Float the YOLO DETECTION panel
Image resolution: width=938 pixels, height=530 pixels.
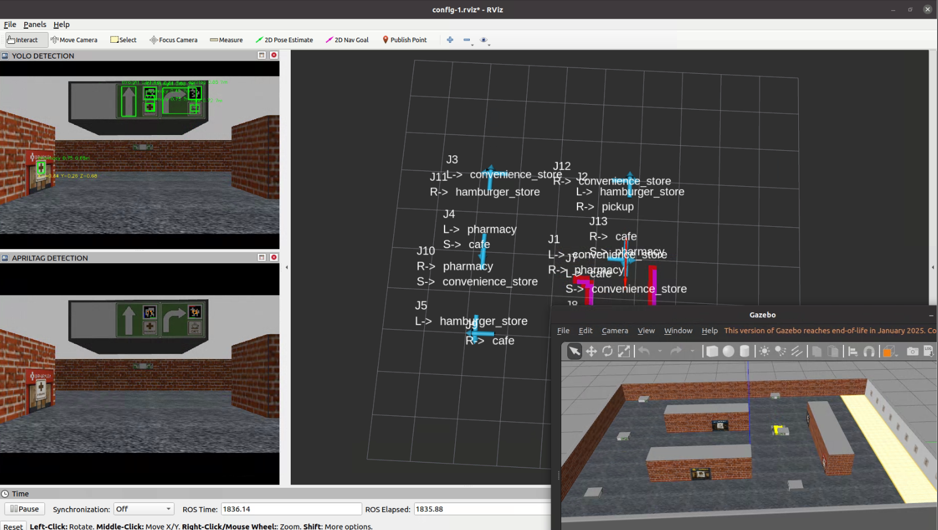tap(261, 55)
